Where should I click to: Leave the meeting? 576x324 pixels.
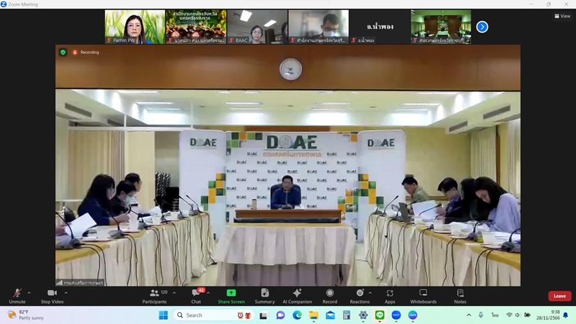click(x=559, y=296)
